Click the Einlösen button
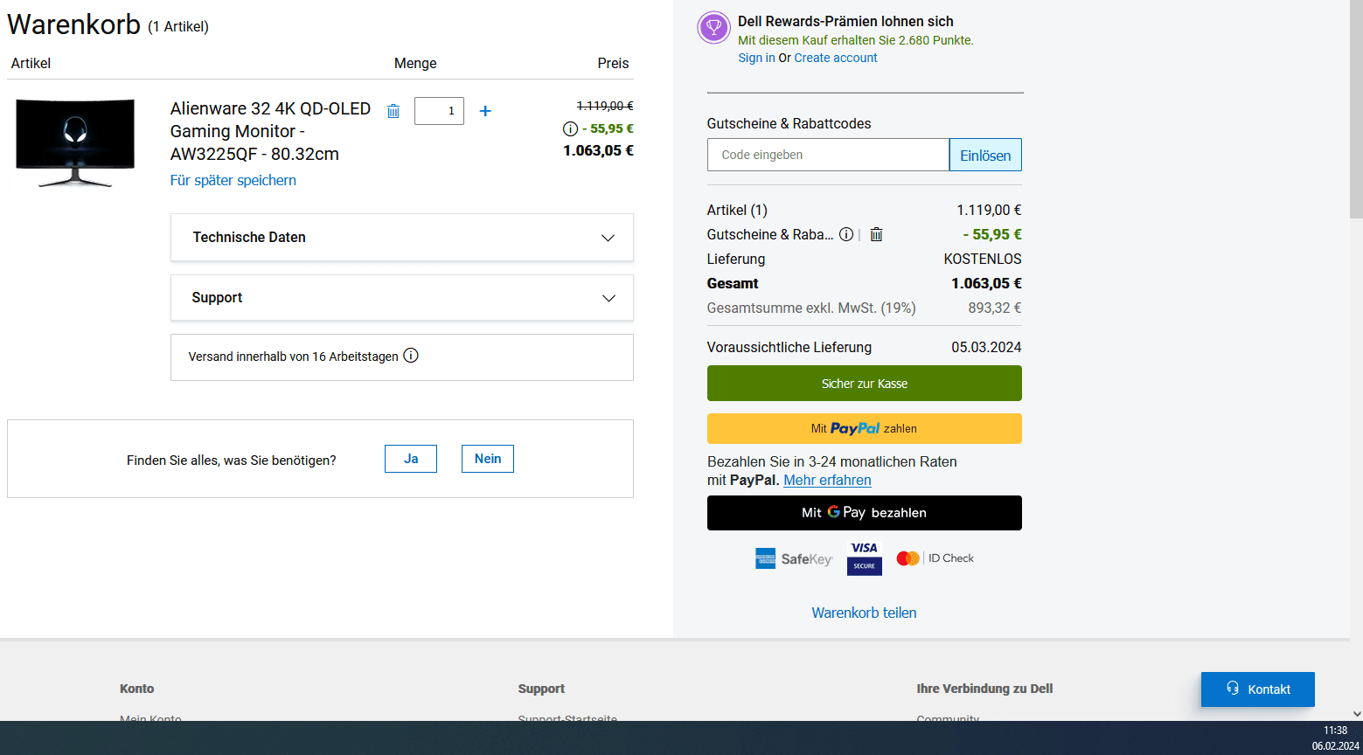 pyautogui.click(x=985, y=155)
